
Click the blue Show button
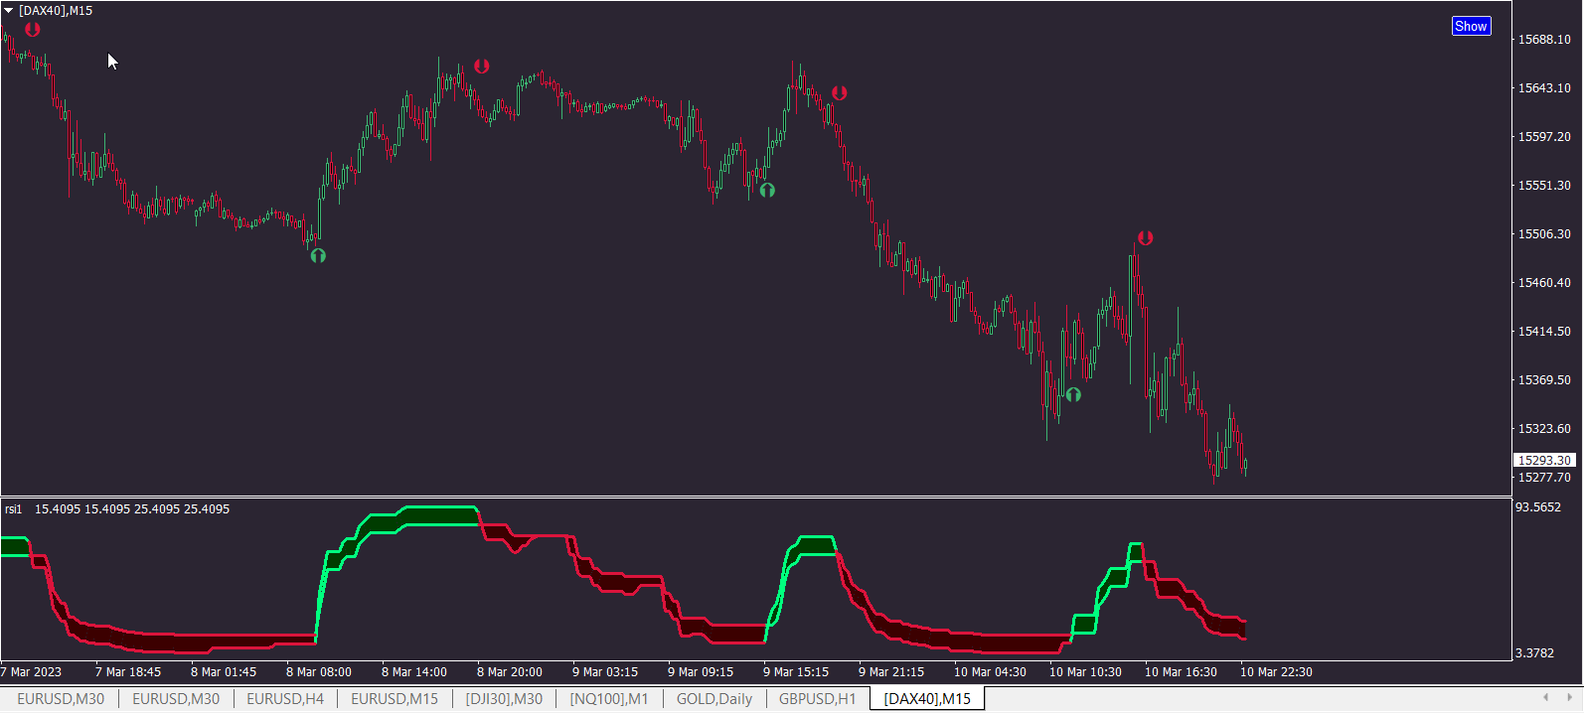click(1471, 27)
